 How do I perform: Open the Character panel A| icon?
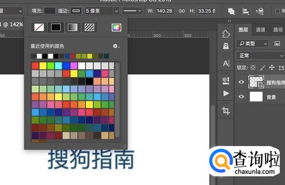[226, 63]
